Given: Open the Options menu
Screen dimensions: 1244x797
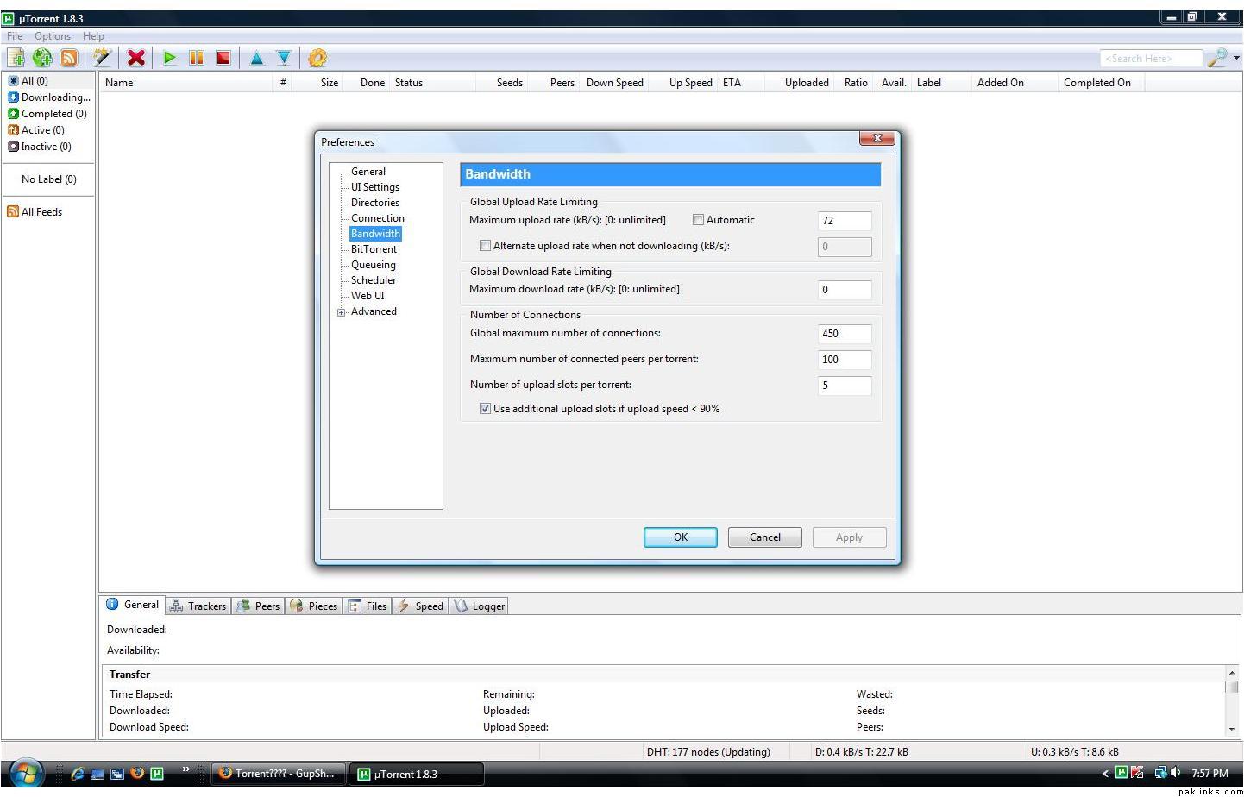Looking at the screenshot, I should (x=53, y=36).
